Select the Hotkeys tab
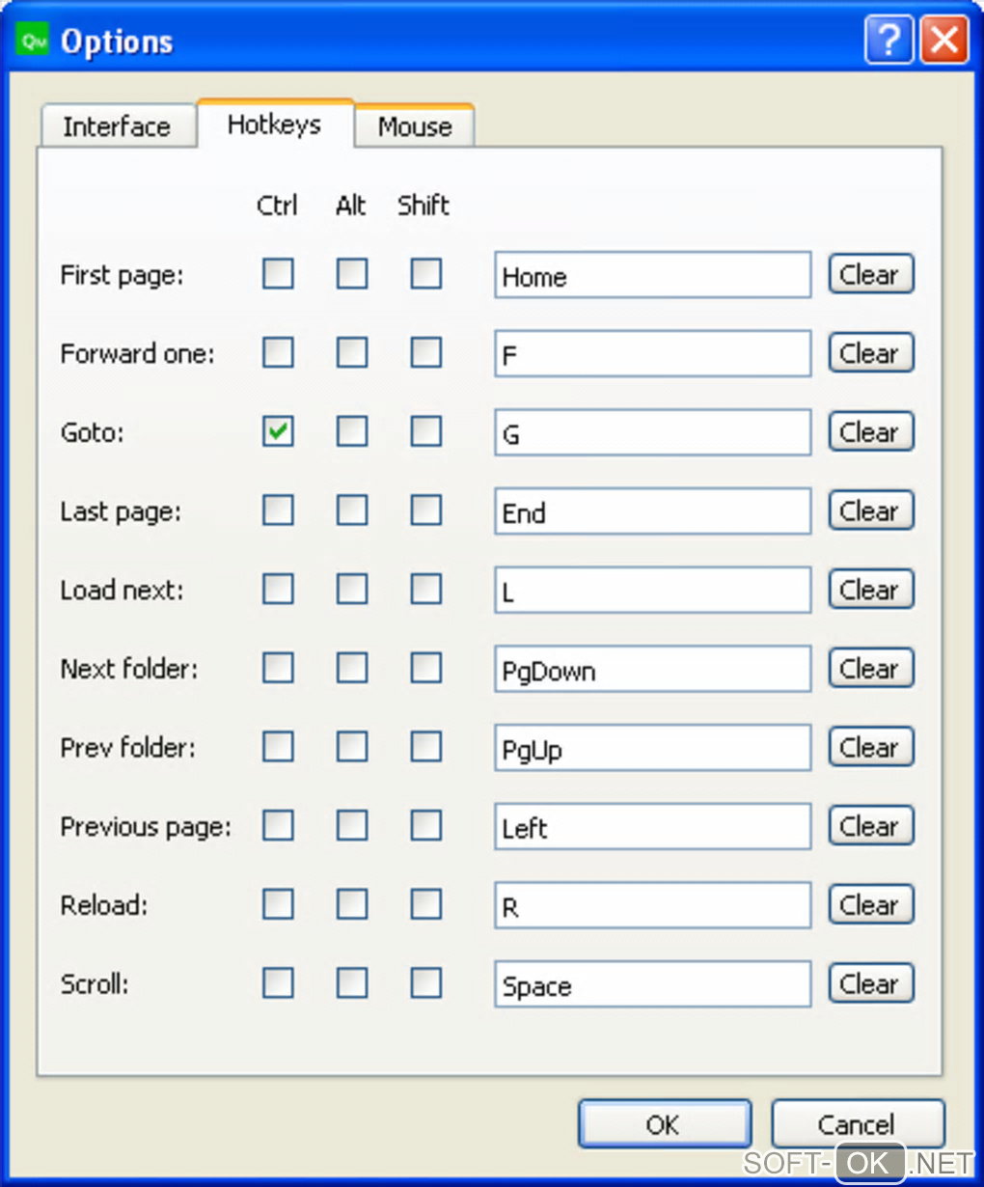984x1187 pixels. click(x=274, y=124)
